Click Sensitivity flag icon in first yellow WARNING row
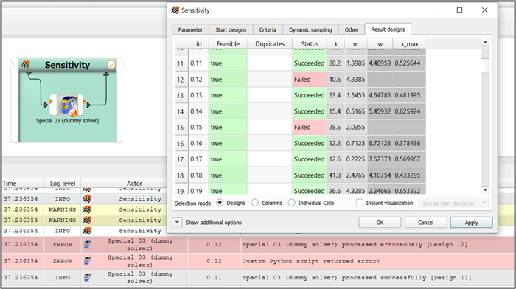Screen dimensions: 516x289 (87, 209)
